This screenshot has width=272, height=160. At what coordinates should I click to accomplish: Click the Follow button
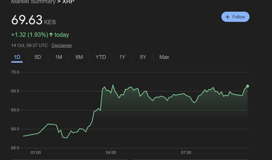tap(235, 17)
